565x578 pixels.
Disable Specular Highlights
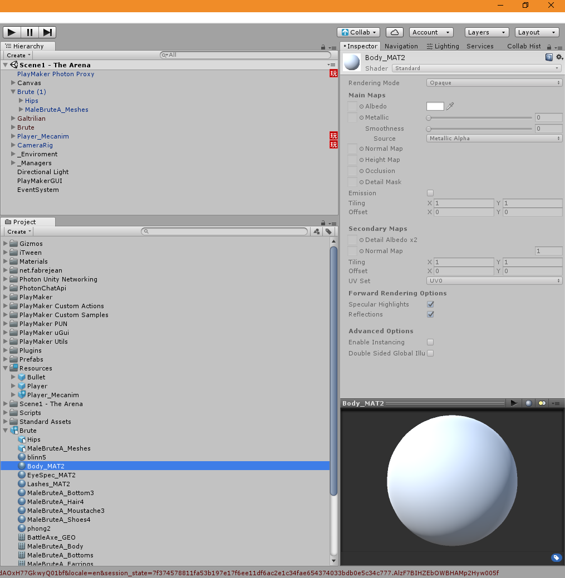pyautogui.click(x=430, y=304)
